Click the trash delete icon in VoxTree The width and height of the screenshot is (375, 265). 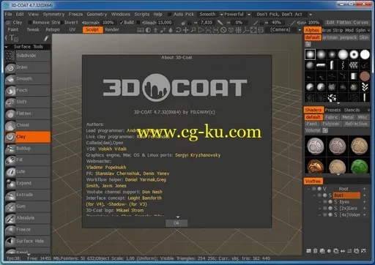(316, 251)
